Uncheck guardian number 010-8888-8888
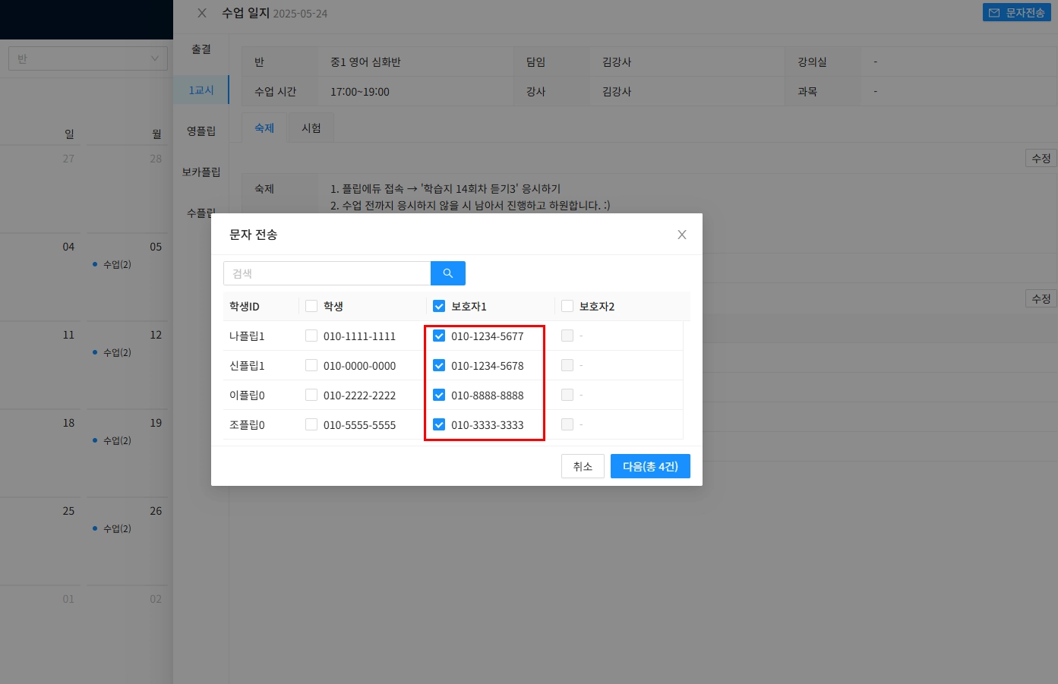Viewport: 1058px width, 684px height. 439,395
